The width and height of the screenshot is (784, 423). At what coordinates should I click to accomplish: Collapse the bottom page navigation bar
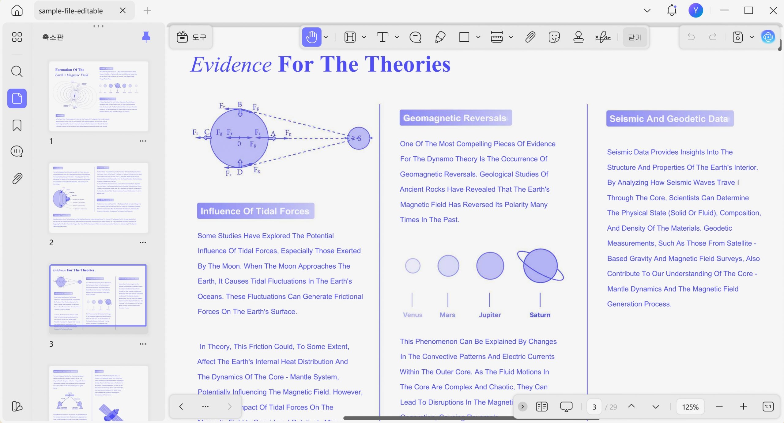(x=522, y=406)
